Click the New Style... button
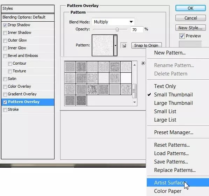 190,28
